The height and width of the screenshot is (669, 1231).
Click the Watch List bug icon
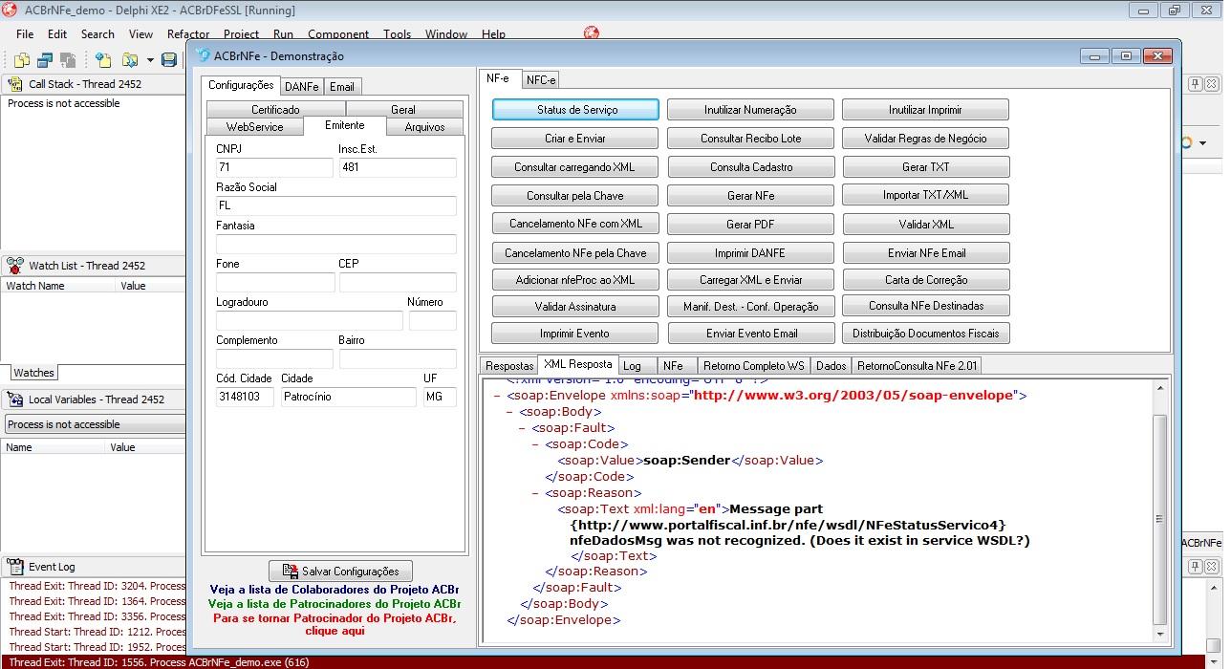point(14,266)
